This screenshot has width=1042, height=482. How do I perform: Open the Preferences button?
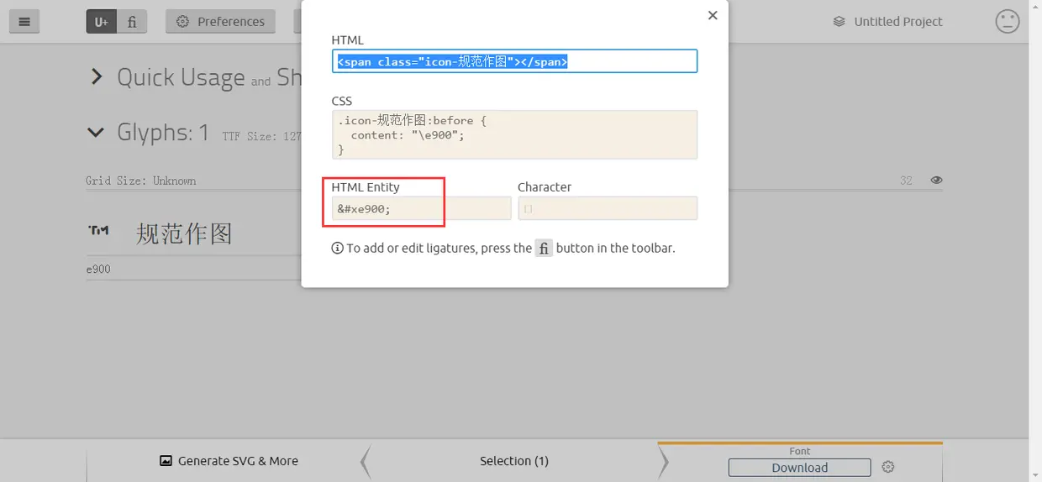pos(220,22)
